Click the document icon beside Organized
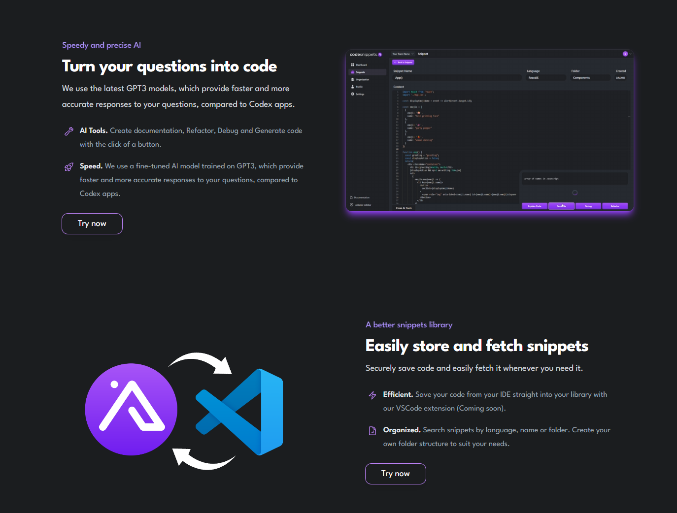 pyautogui.click(x=372, y=431)
